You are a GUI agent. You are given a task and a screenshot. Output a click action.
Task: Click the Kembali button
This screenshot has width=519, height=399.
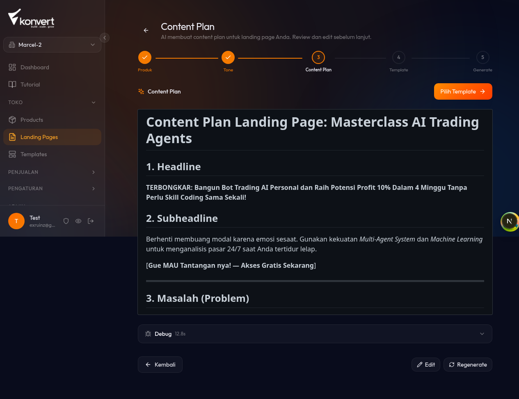pos(160,365)
